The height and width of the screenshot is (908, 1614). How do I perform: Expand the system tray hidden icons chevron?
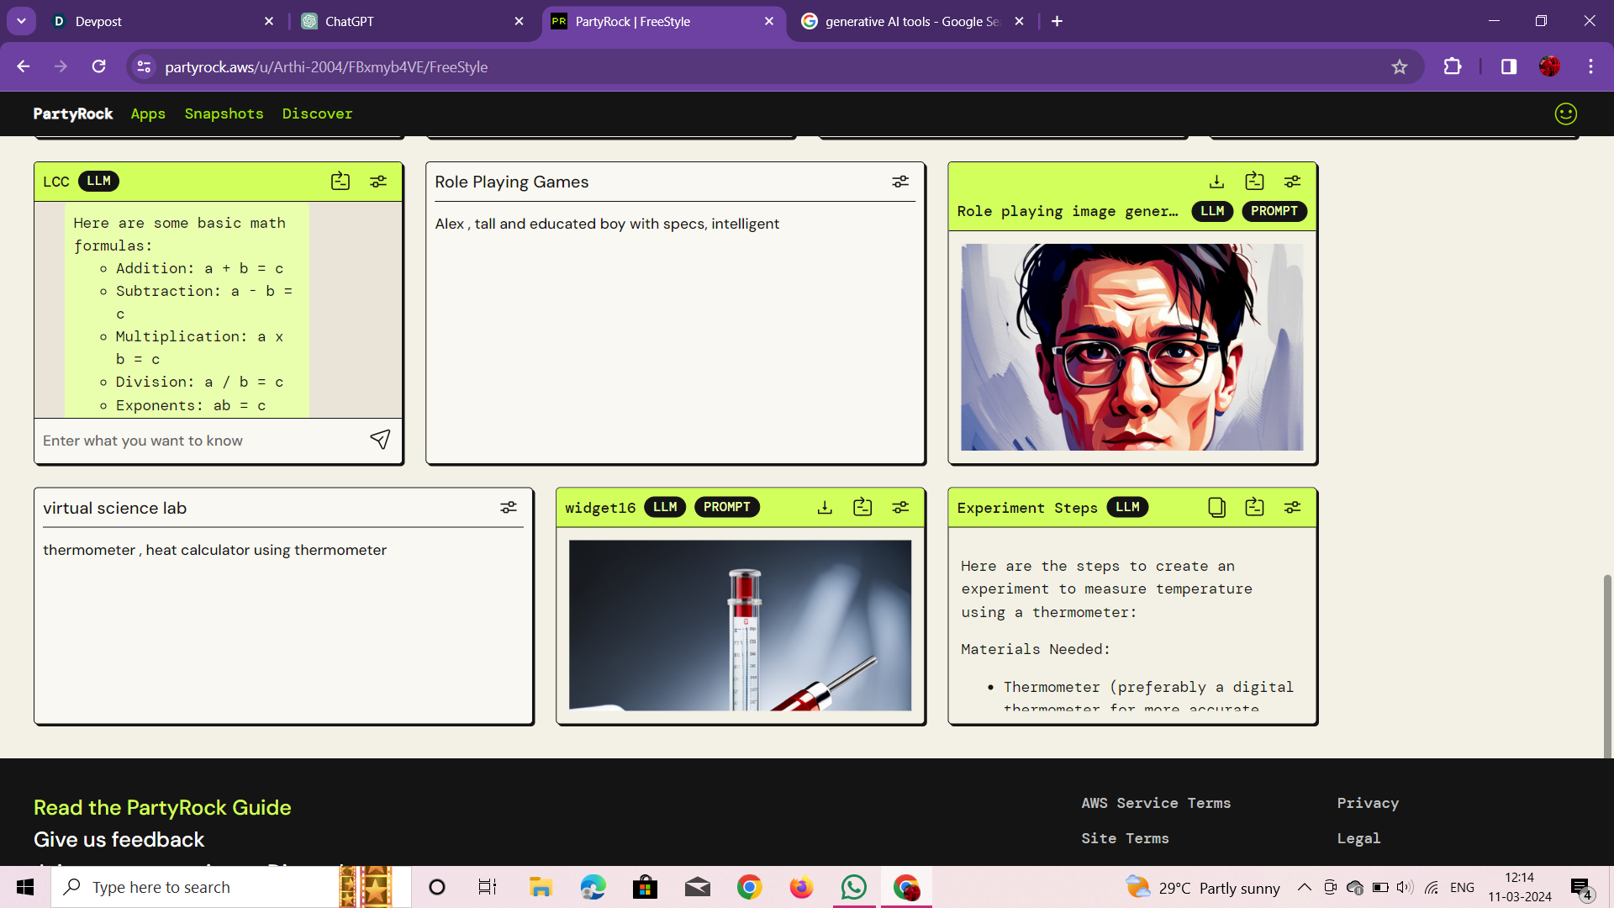point(1304,887)
